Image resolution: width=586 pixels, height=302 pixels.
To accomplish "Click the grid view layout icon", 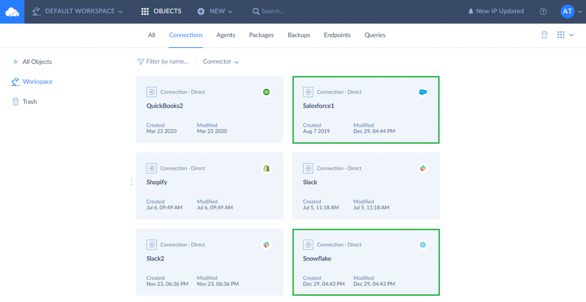I will [x=561, y=35].
